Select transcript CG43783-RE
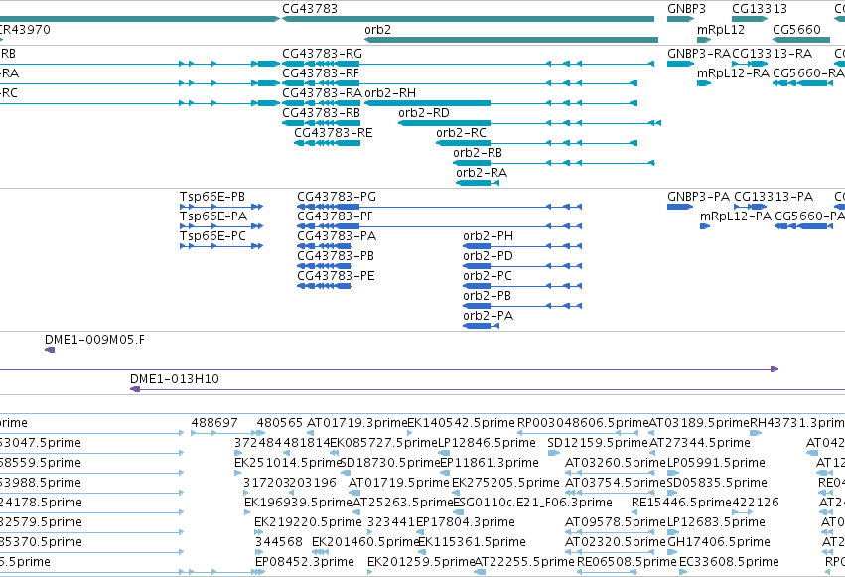 pyautogui.click(x=327, y=143)
